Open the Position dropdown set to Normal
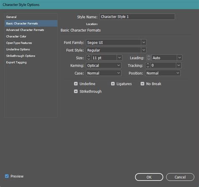Viewport: 199px width, 187px height. pyautogui.click(x=163, y=73)
